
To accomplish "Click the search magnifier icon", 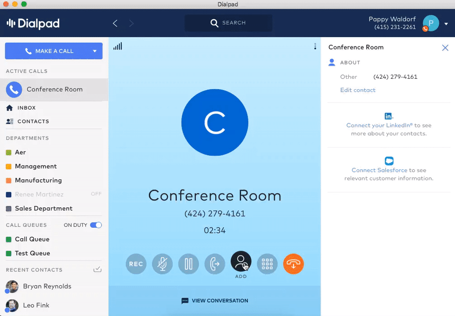I will click(214, 23).
